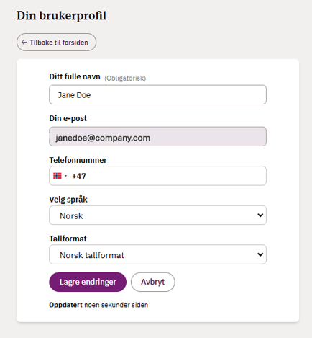Click the Tallformat label
This screenshot has height=338, width=312.
(68, 239)
